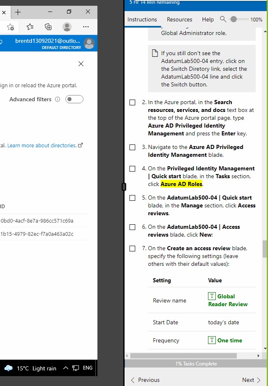Open the browser profile avatar icon

[x=67, y=27]
